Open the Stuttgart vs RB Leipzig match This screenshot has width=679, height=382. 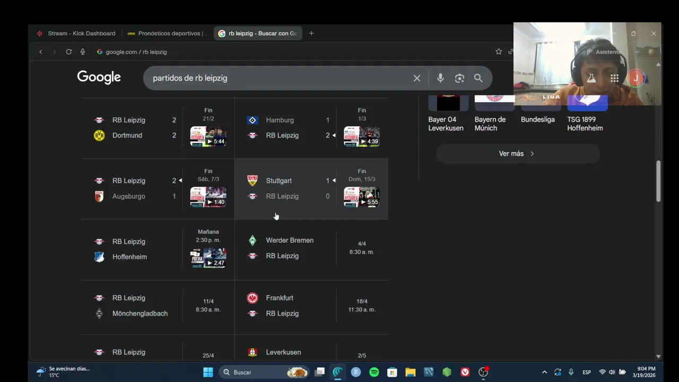coord(311,189)
